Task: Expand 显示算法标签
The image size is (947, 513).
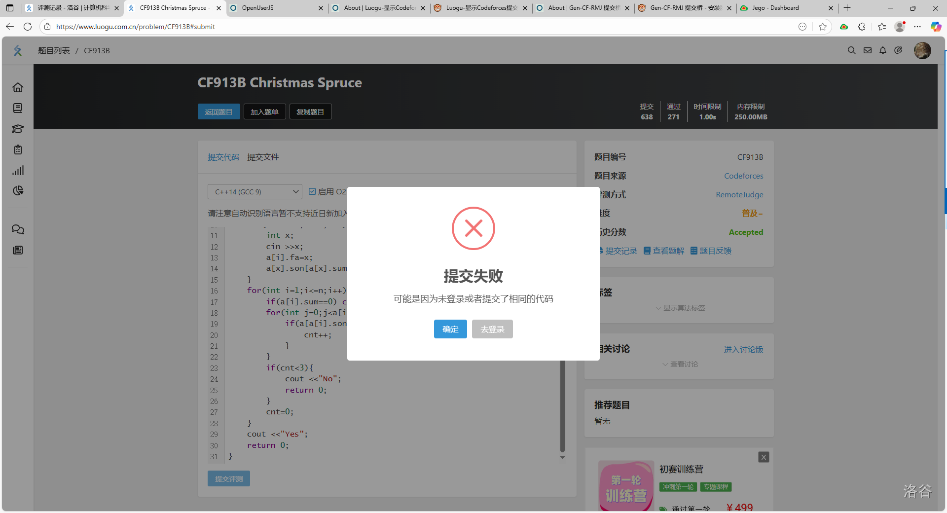Action: 680,308
